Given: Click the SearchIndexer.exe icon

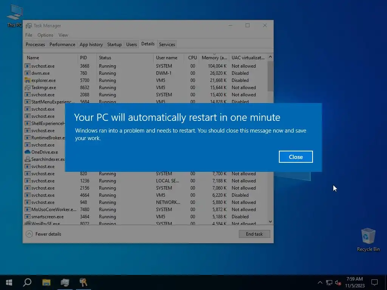Looking at the screenshot, I should click(x=27, y=159).
